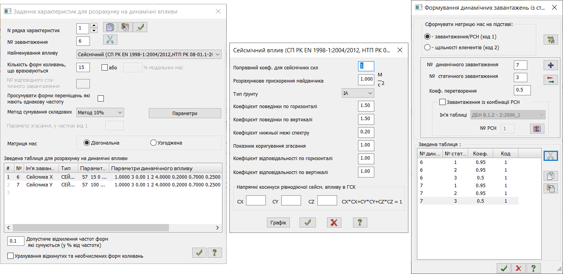Select 'щільності елементів (код 2)' radio option
The height and width of the screenshot is (274, 563).
pos(427,47)
